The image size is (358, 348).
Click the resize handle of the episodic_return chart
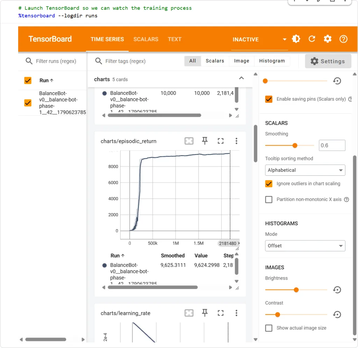(x=237, y=249)
